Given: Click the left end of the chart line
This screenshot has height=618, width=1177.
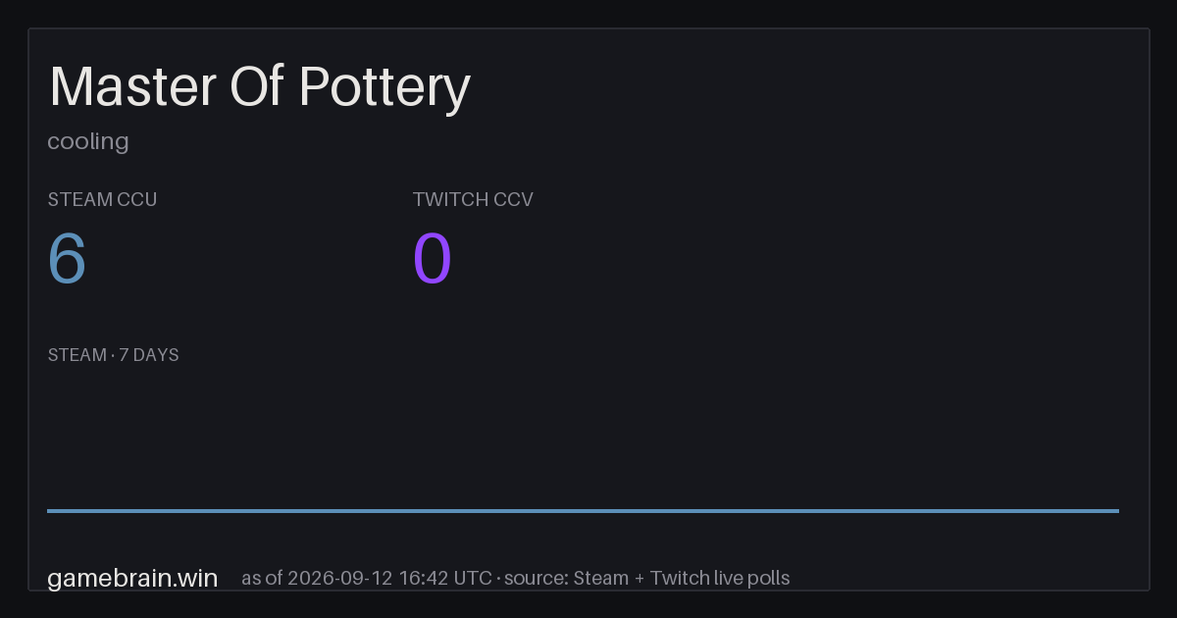Looking at the screenshot, I should click(49, 510).
